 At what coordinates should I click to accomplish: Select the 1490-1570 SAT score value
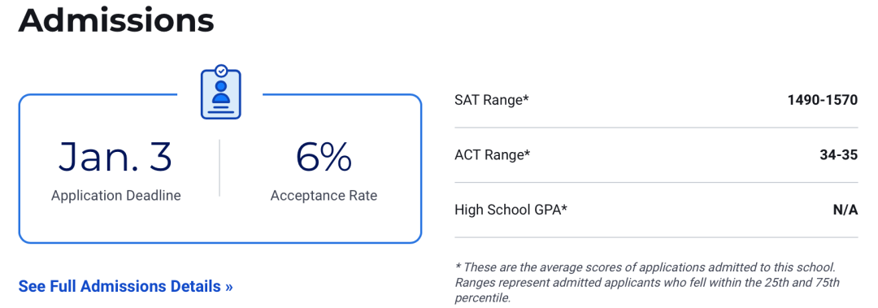pyautogui.click(x=822, y=100)
